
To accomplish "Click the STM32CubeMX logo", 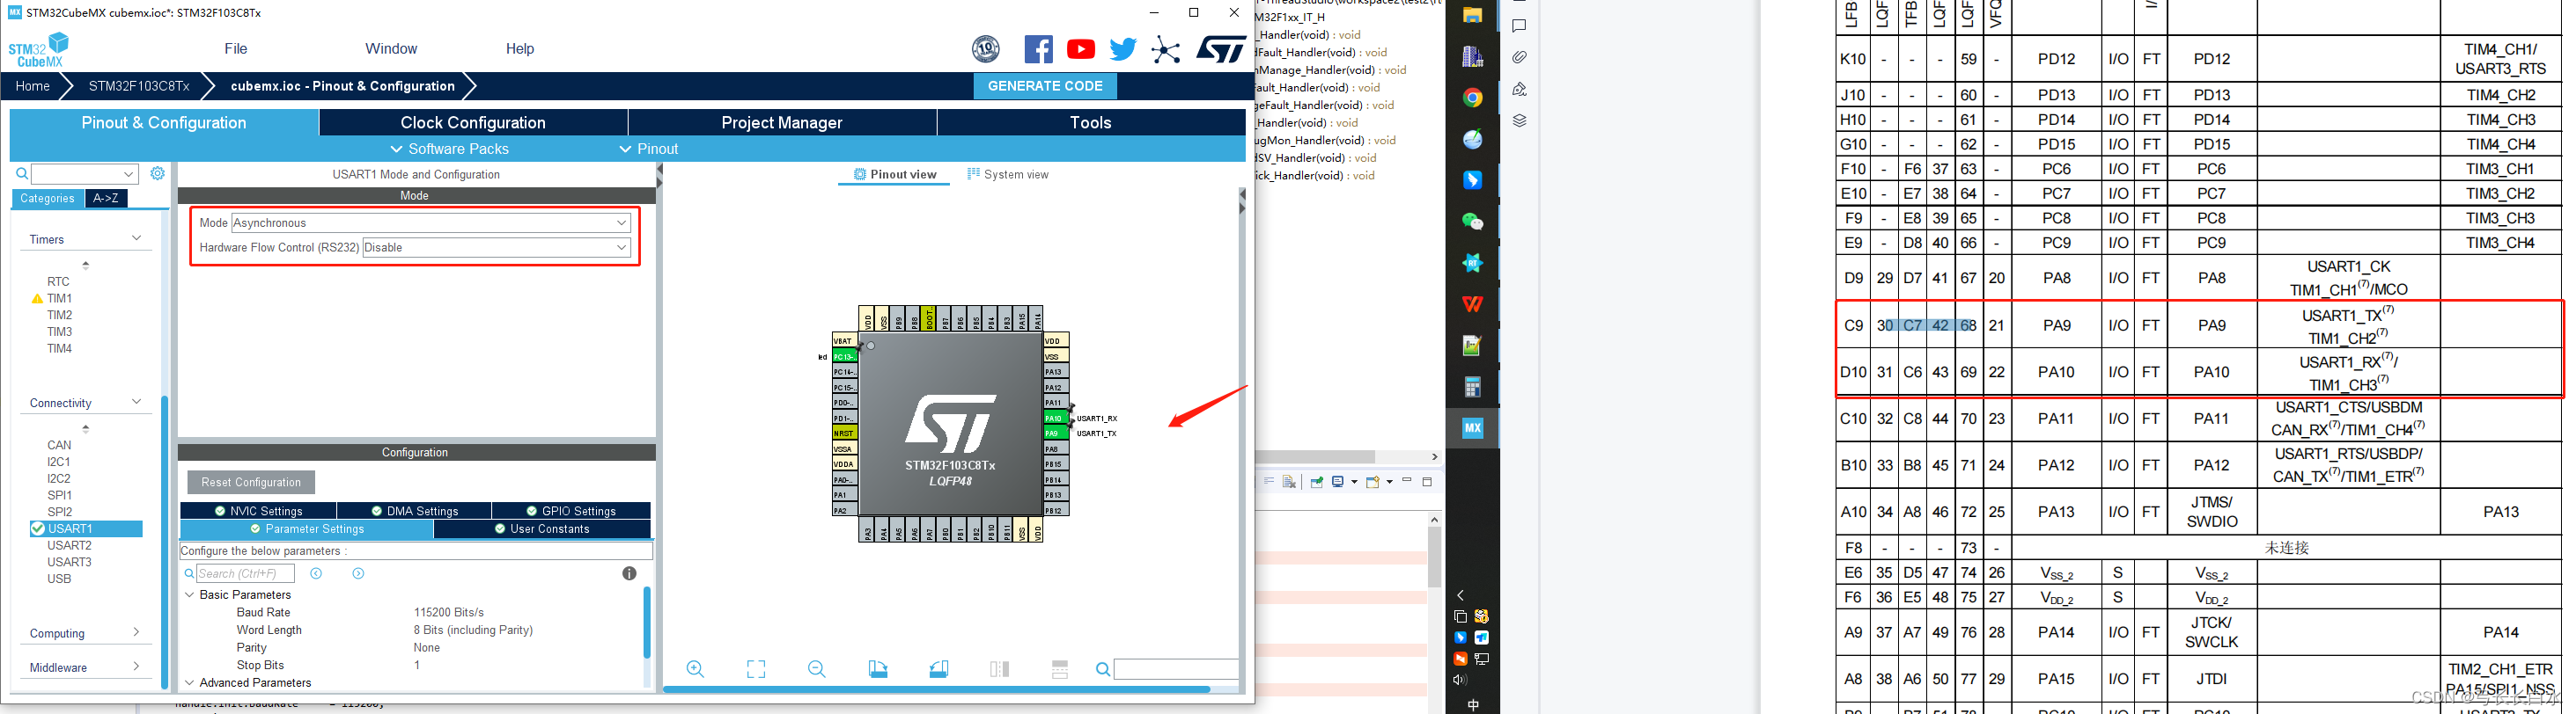I will click(x=39, y=50).
